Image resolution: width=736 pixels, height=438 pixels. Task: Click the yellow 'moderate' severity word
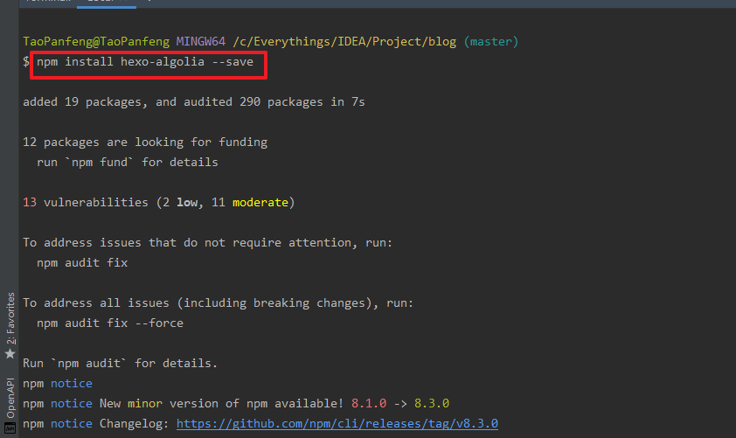click(x=260, y=202)
